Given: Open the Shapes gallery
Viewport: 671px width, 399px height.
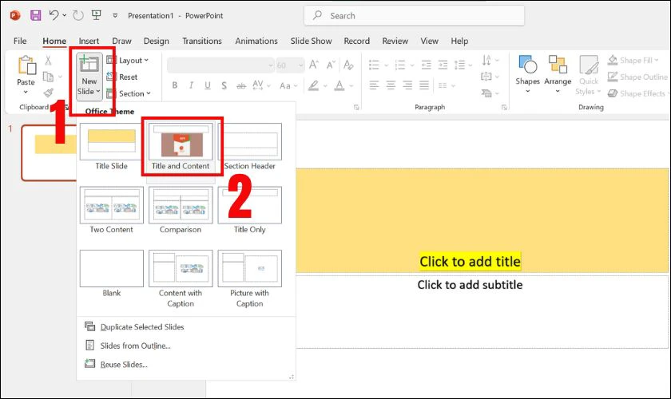Looking at the screenshot, I should coord(528,73).
